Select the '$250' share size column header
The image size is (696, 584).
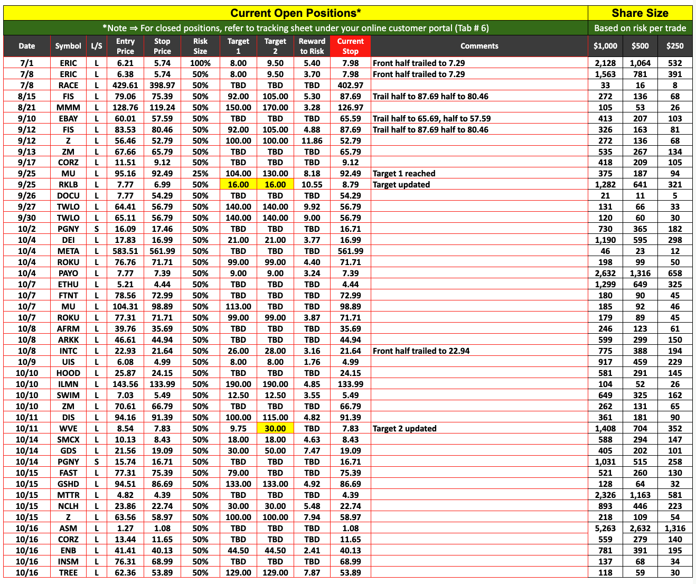[674, 46]
